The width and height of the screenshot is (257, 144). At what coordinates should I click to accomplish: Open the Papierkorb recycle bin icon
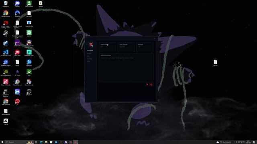(x=6, y=4)
